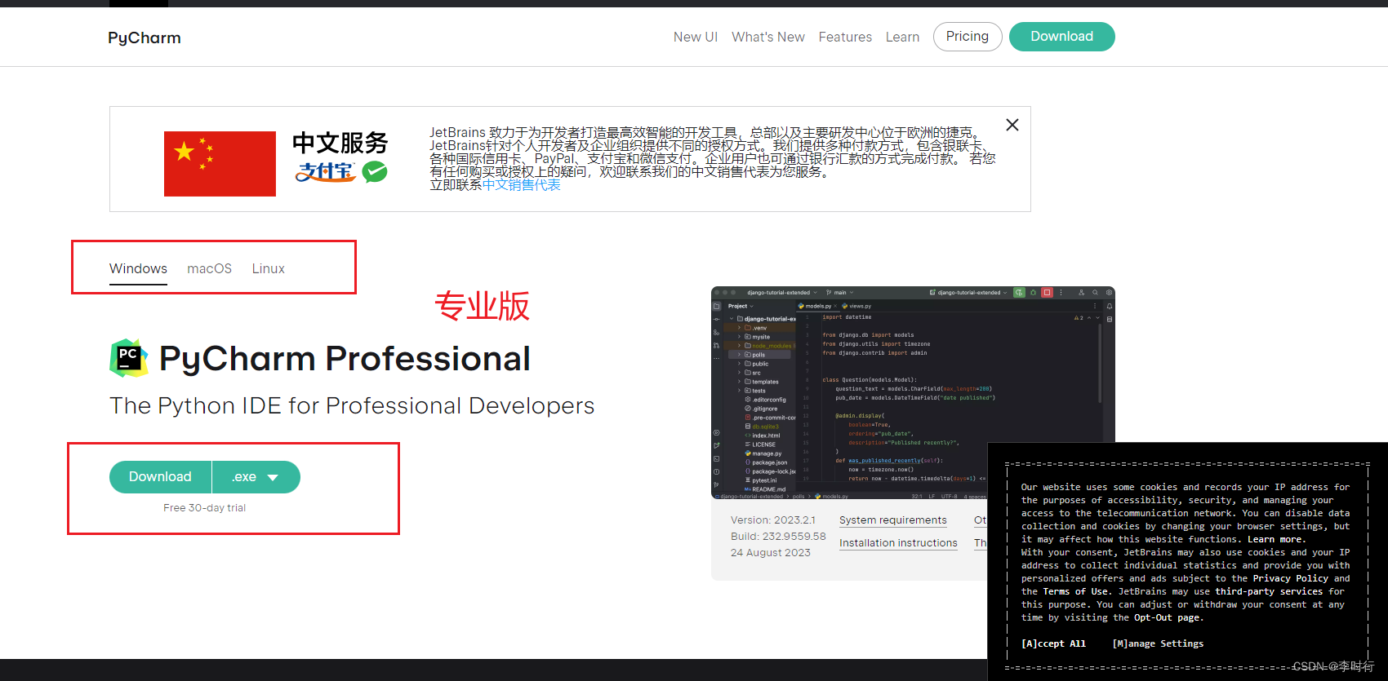Open [M]anage Settings for cookies

(1158, 643)
